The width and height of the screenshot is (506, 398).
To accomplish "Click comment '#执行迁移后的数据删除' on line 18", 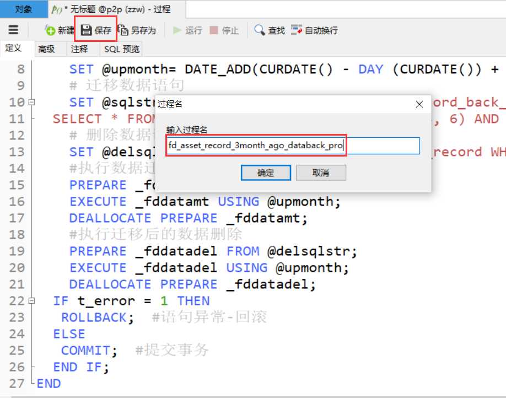I will (x=156, y=234).
